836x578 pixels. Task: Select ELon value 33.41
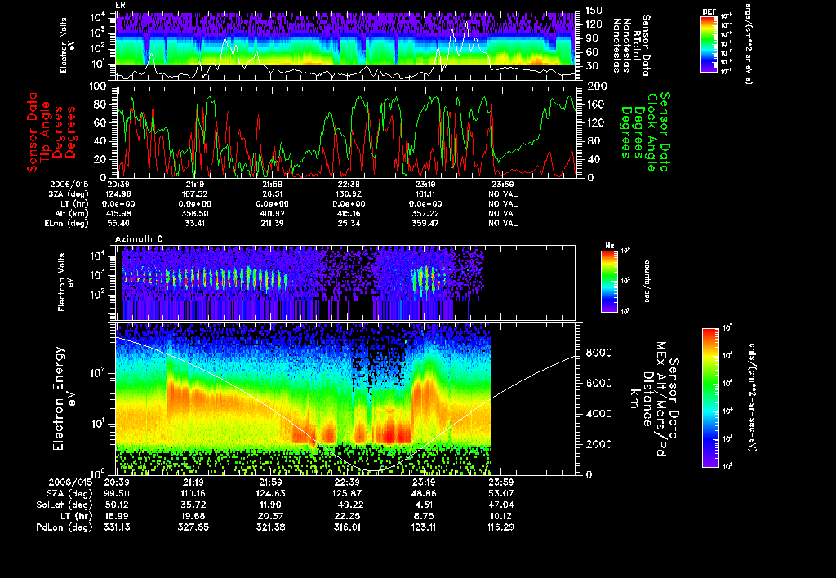click(x=194, y=224)
